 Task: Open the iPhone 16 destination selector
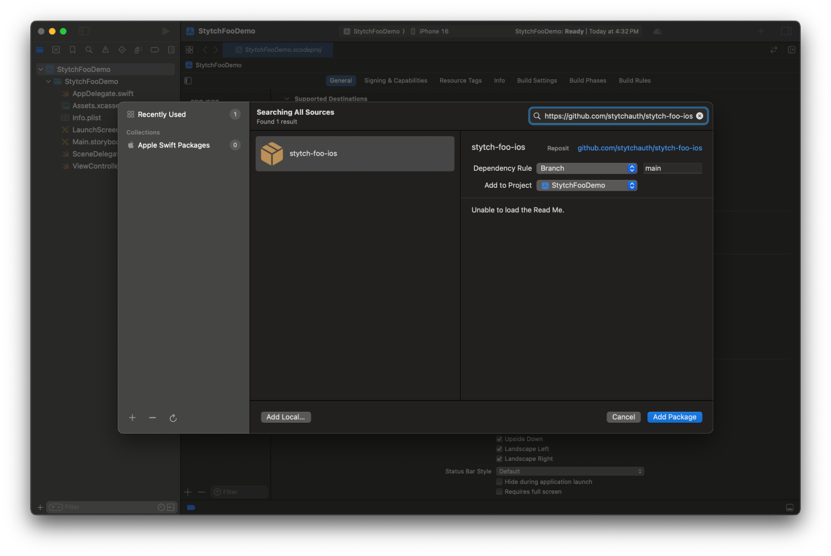[x=429, y=31]
